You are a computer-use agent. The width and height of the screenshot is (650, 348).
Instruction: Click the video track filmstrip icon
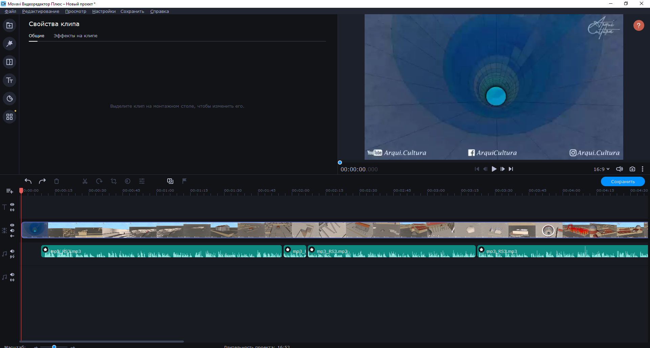coord(4,231)
